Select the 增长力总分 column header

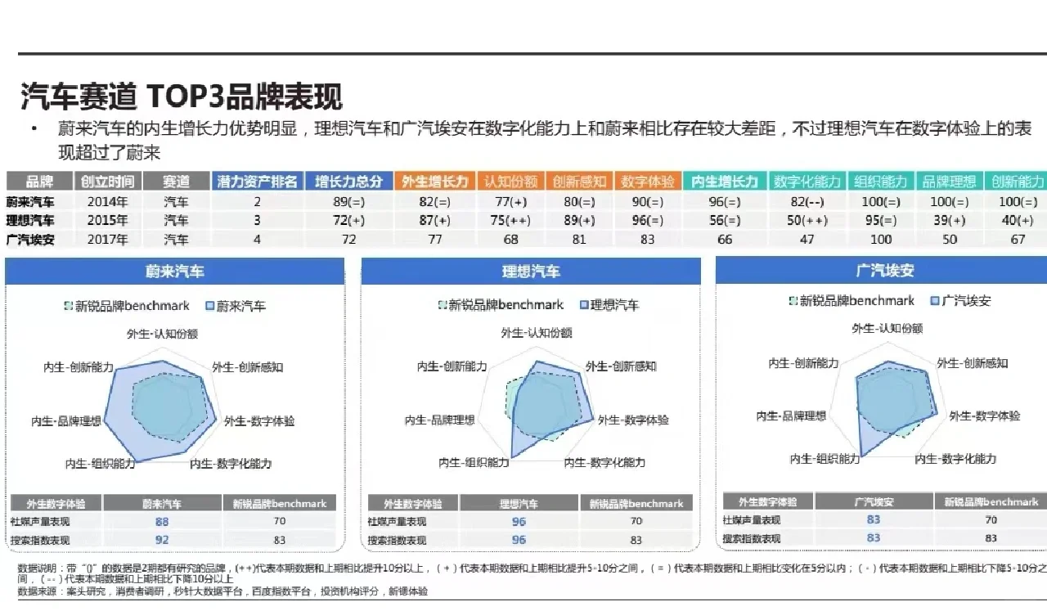pos(349,182)
